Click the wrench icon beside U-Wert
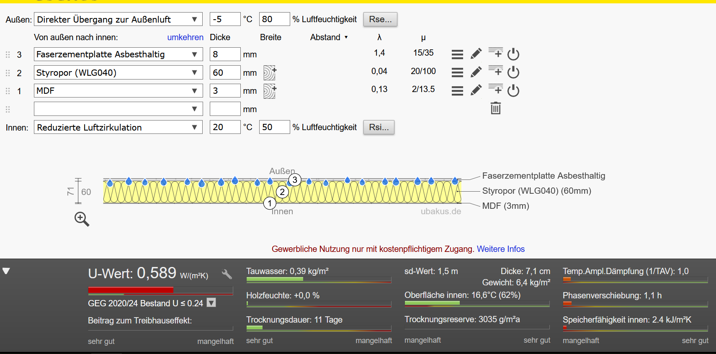The height and width of the screenshot is (354, 716). point(227,274)
